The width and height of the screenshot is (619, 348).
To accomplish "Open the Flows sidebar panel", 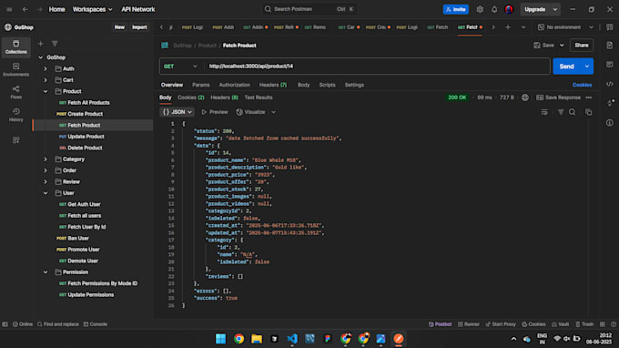I will point(15,92).
